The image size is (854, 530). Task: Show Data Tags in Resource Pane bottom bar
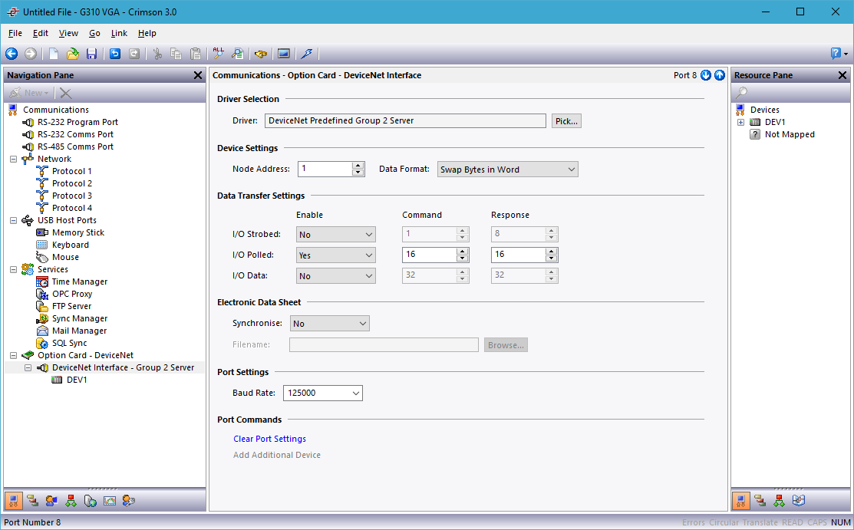(760, 500)
